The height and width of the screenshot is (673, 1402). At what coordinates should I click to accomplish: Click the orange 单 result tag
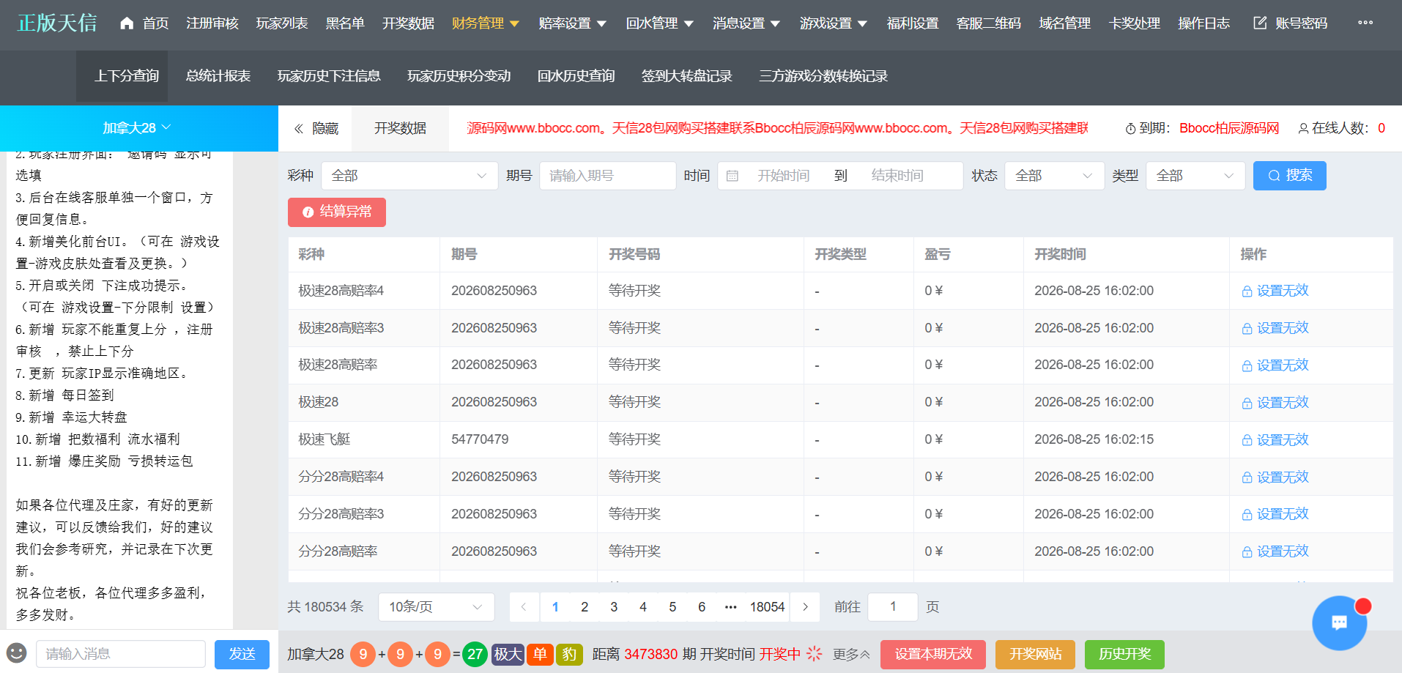tap(540, 654)
